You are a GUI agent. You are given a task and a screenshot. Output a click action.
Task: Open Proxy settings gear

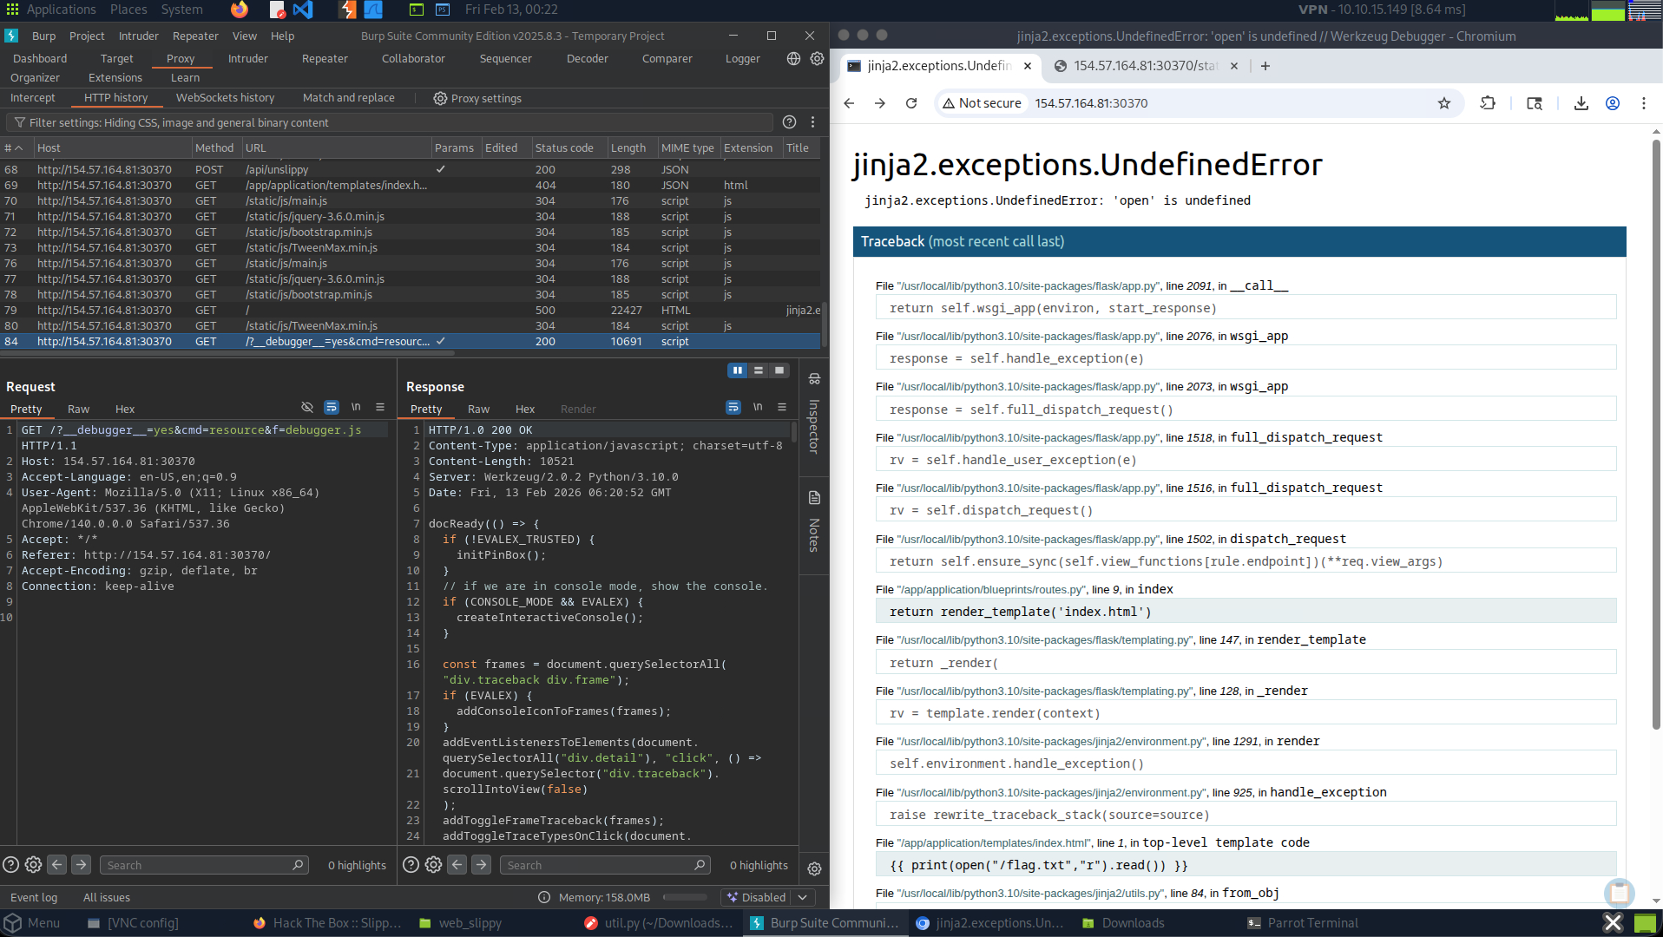click(x=440, y=98)
